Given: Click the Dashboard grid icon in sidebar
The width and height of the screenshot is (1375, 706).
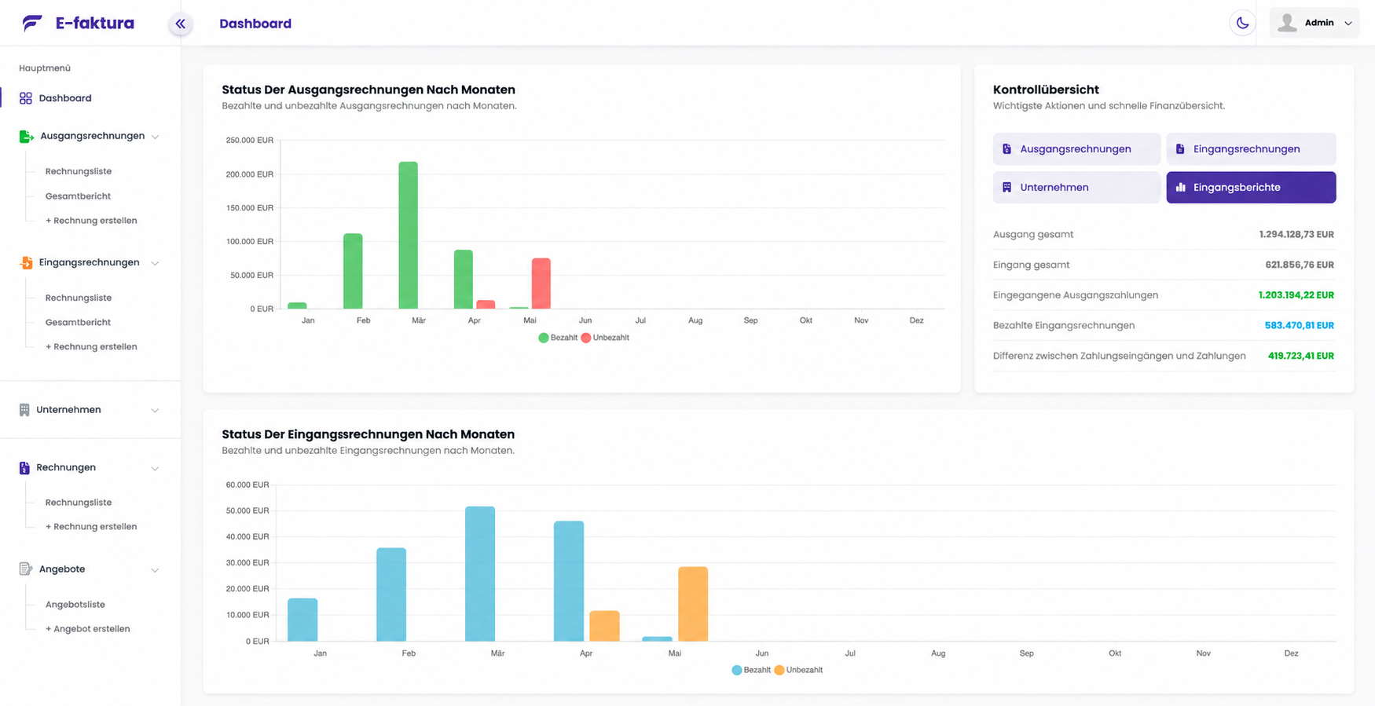Looking at the screenshot, I should [x=26, y=98].
